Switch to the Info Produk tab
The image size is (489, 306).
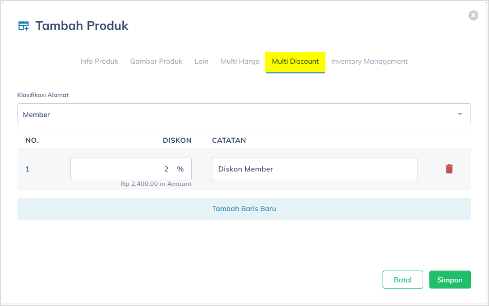99,61
